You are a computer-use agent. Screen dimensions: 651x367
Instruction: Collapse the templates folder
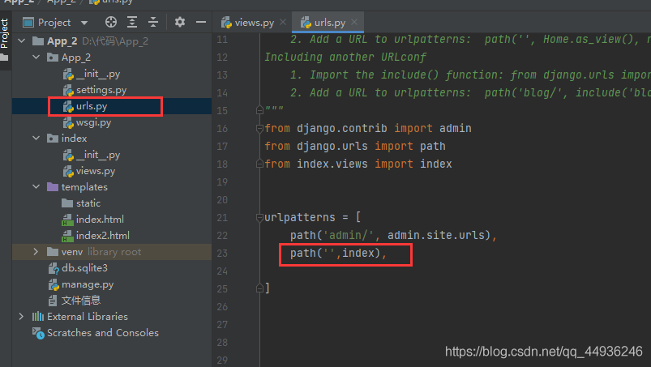coord(36,187)
